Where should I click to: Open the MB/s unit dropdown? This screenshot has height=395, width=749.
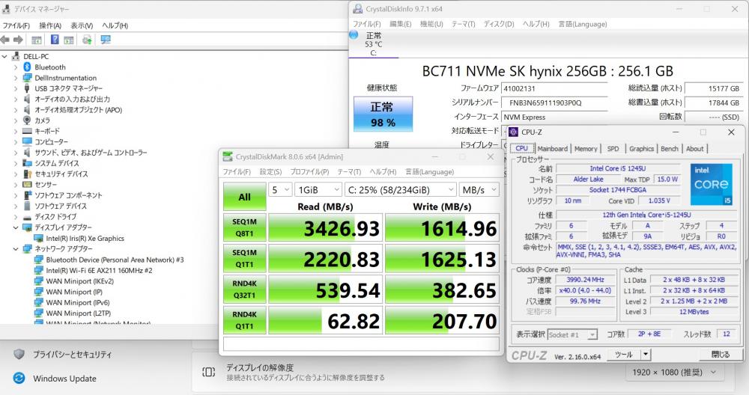479,190
